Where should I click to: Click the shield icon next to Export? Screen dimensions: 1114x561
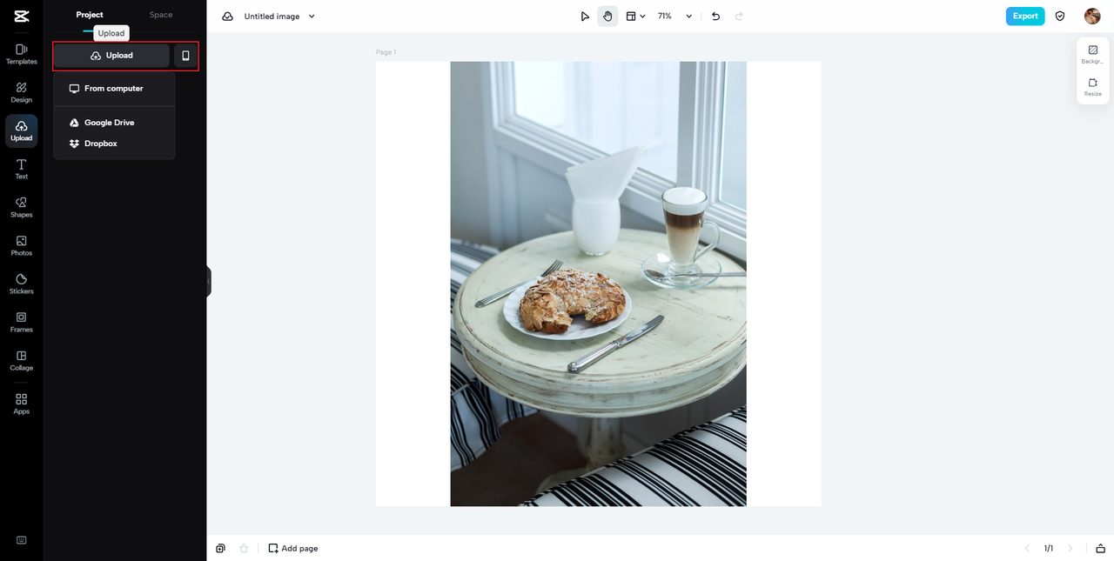tap(1060, 17)
